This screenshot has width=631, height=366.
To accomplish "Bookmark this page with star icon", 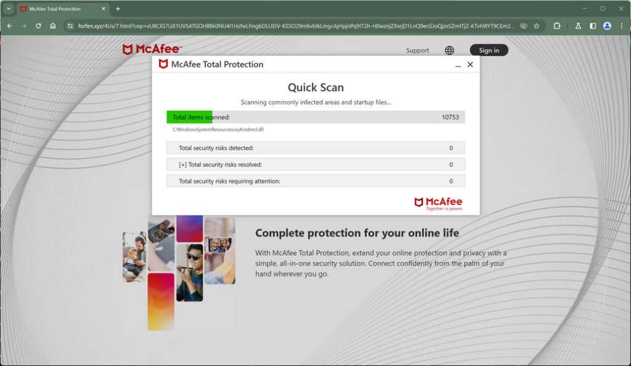I will tap(537, 26).
